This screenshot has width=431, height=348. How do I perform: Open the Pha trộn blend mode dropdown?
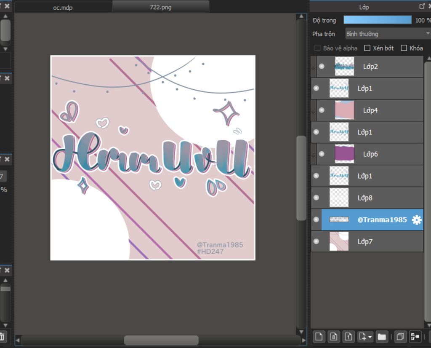pos(388,34)
